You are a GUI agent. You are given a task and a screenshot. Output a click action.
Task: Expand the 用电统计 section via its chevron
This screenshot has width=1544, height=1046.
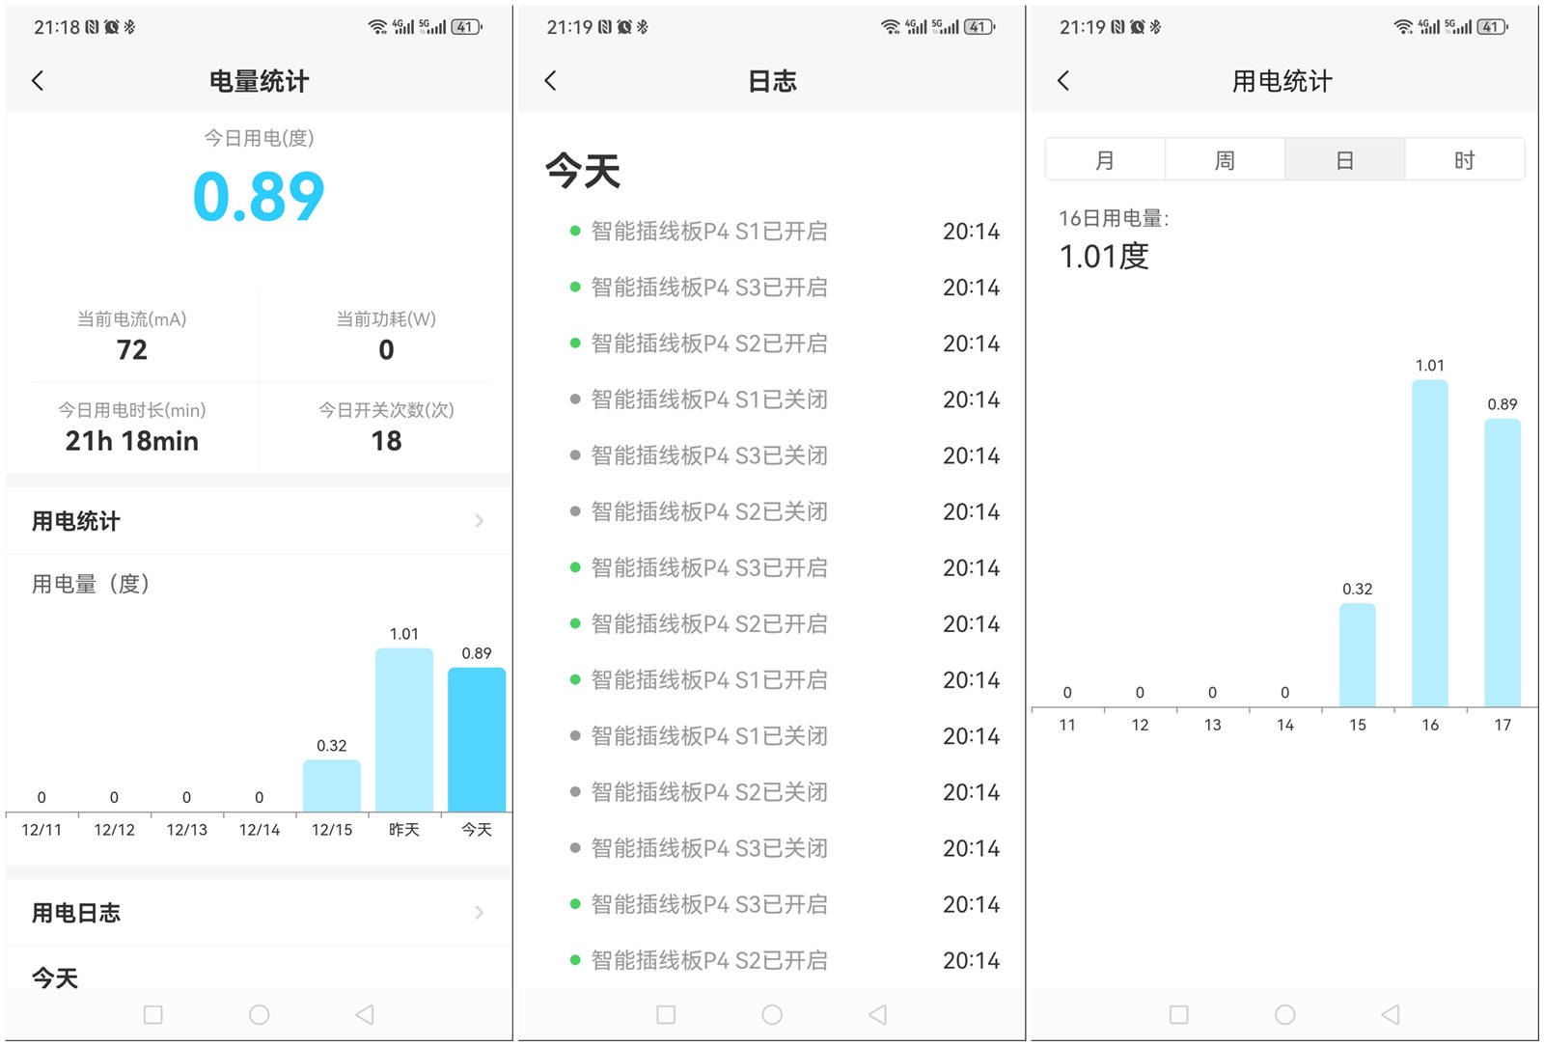(x=478, y=521)
